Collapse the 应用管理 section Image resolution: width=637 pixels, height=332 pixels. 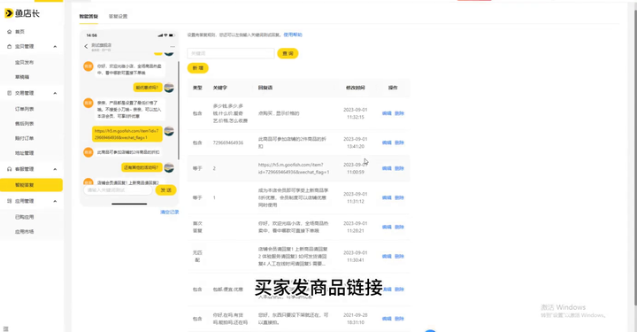point(55,201)
